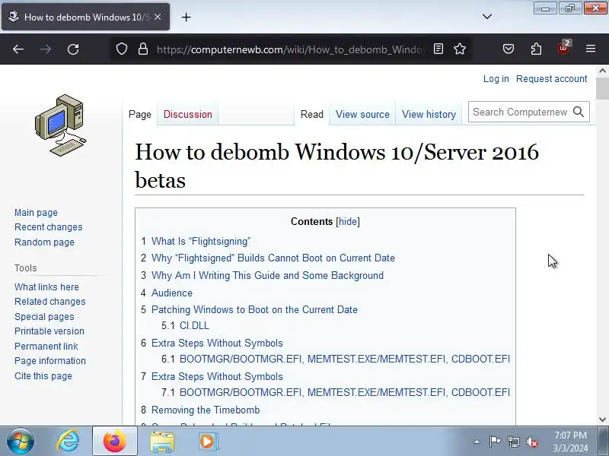Click the Log in link

(x=496, y=79)
